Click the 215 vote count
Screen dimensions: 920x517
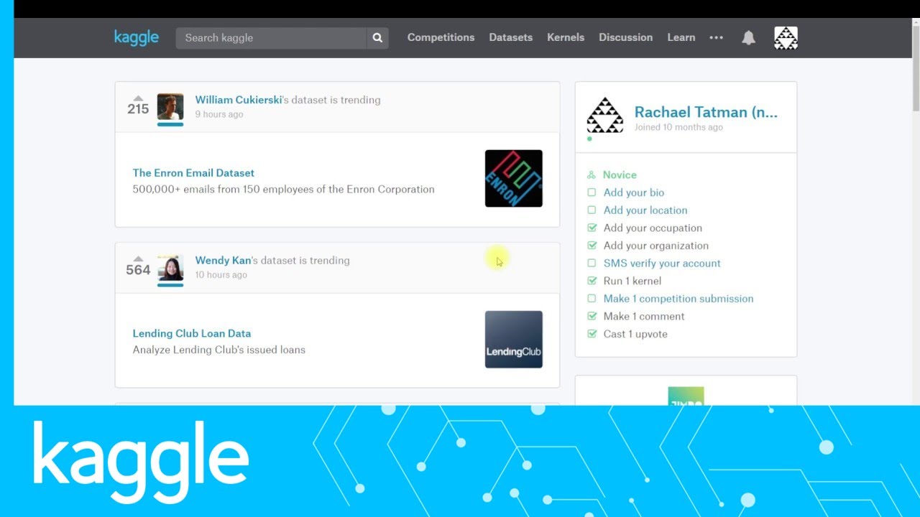pyautogui.click(x=138, y=109)
